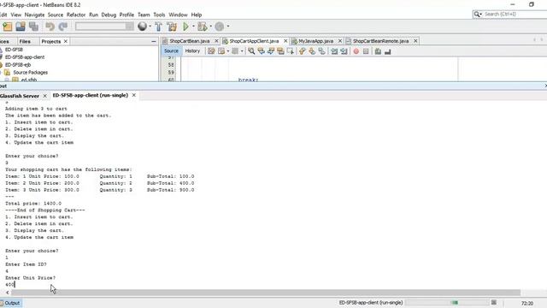Open the Profile Project dropdown arrow
547x308 pixels.
[228, 27]
